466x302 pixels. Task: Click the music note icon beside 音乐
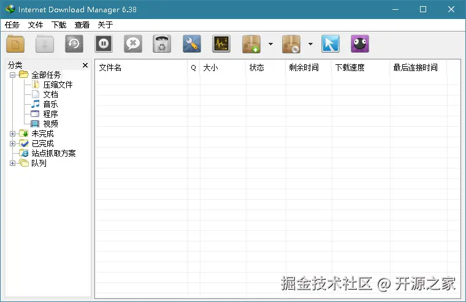click(35, 104)
